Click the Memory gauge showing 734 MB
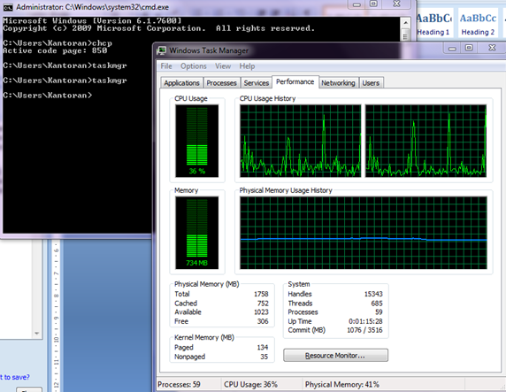 197,233
